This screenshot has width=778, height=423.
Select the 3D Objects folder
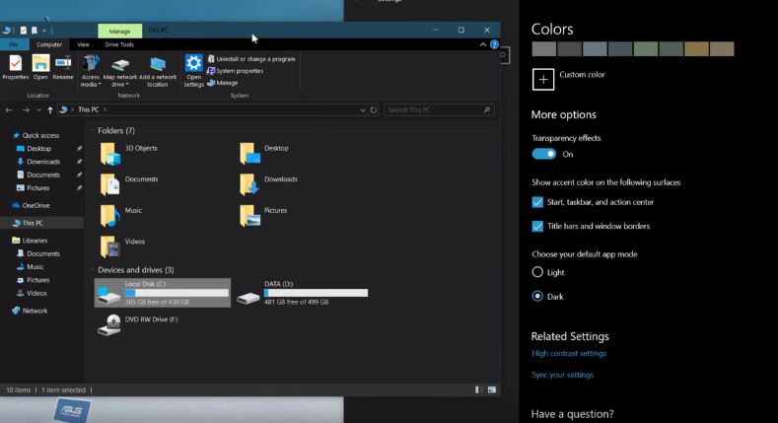coord(129,153)
